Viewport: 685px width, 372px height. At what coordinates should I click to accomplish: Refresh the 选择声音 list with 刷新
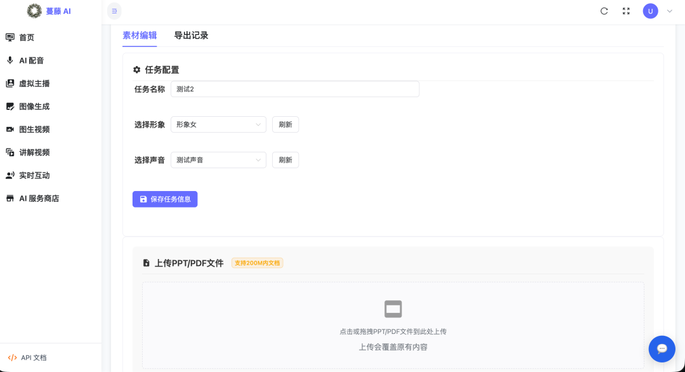[285, 160]
